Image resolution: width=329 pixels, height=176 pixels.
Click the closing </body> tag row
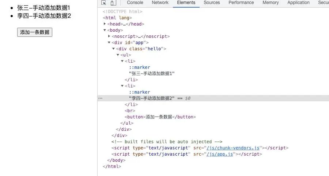116,160
